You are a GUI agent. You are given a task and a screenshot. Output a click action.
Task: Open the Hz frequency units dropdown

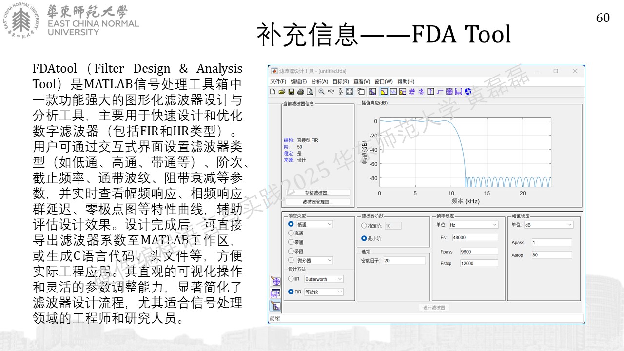pyautogui.click(x=473, y=225)
